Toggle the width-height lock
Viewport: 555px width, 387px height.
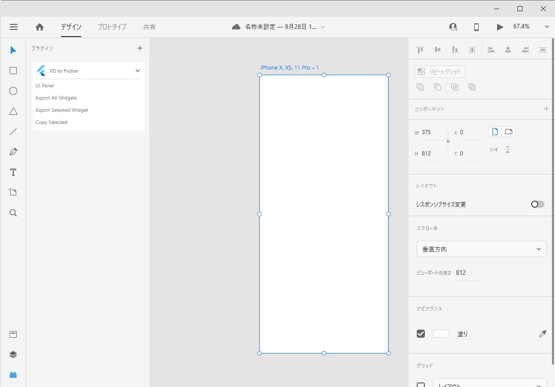(x=448, y=141)
